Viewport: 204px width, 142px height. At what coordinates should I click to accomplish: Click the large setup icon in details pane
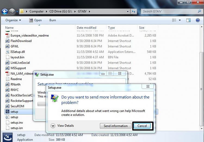coord(8,137)
